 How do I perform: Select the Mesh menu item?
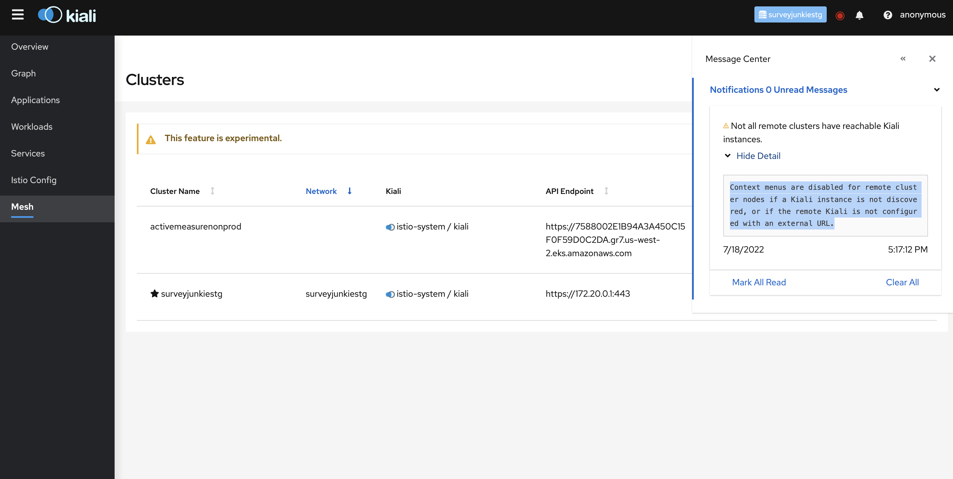[x=57, y=208]
